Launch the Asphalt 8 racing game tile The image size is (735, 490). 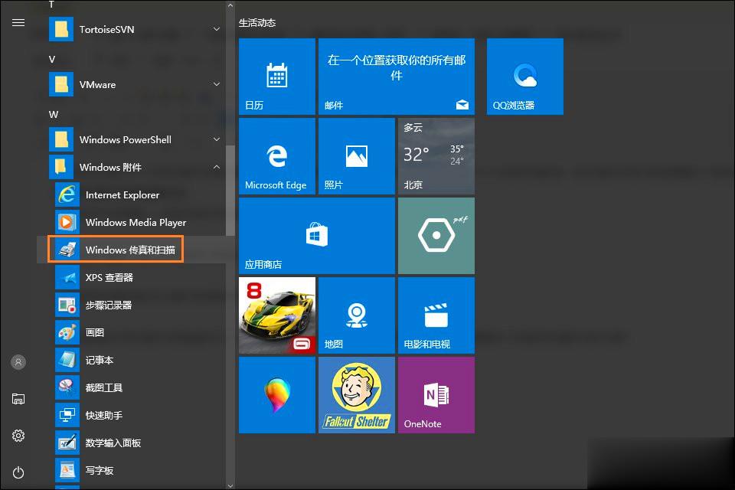point(277,315)
